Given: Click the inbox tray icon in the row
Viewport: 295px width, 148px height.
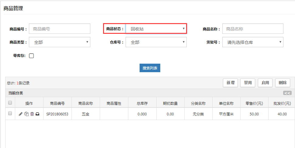Looking at the screenshot, I should pyautogui.click(x=37, y=114).
